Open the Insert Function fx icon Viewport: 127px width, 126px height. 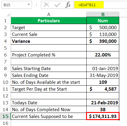(x=68, y=5)
